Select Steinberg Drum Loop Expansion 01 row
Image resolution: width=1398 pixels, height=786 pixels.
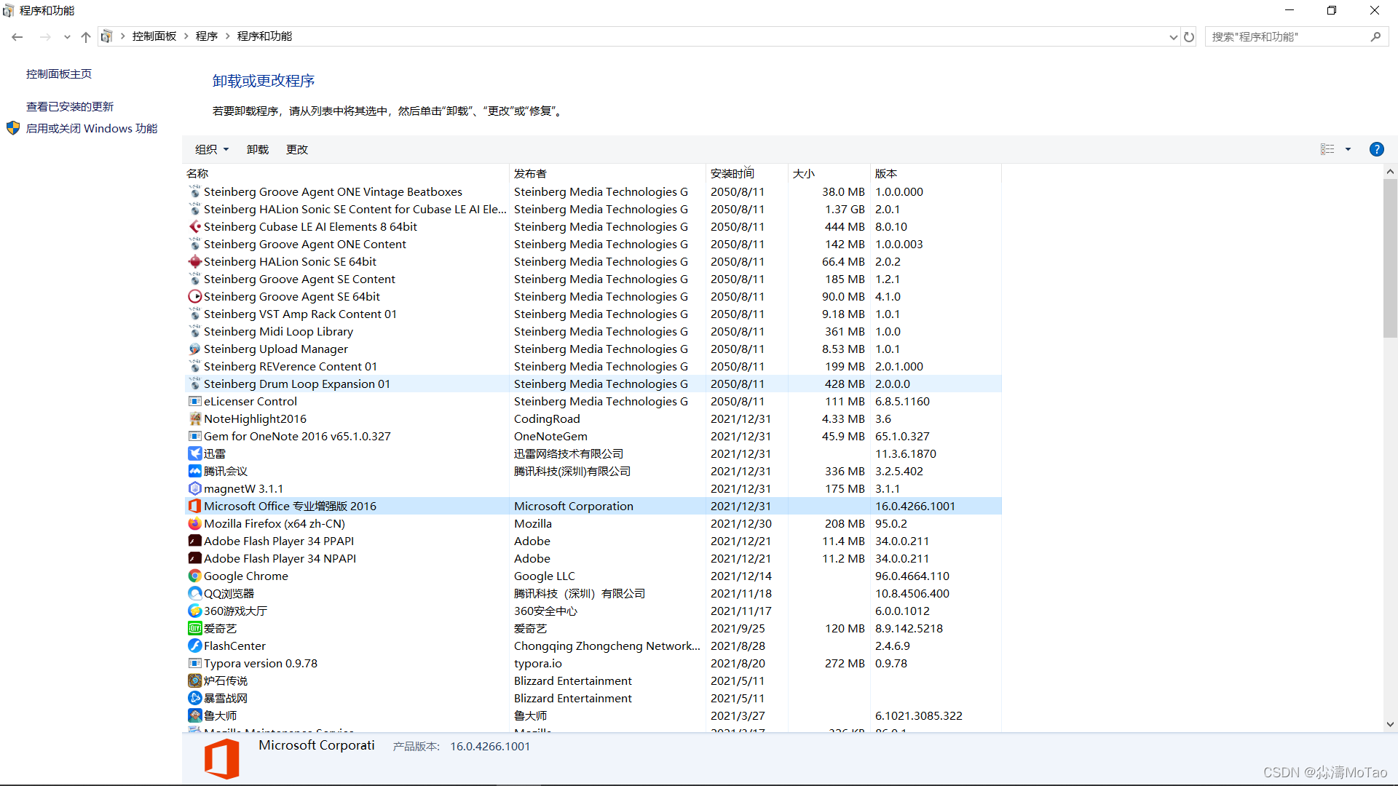coord(593,384)
